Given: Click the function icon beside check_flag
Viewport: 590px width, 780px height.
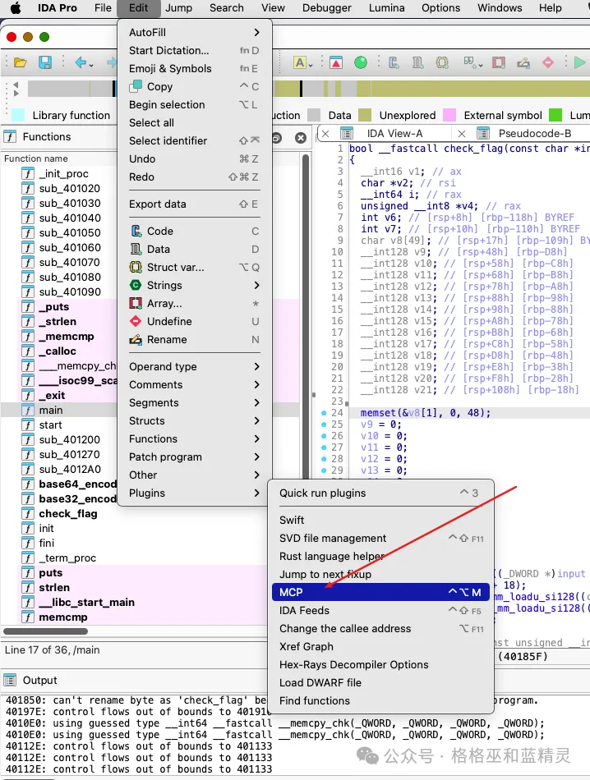Looking at the screenshot, I should (x=28, y=514).
